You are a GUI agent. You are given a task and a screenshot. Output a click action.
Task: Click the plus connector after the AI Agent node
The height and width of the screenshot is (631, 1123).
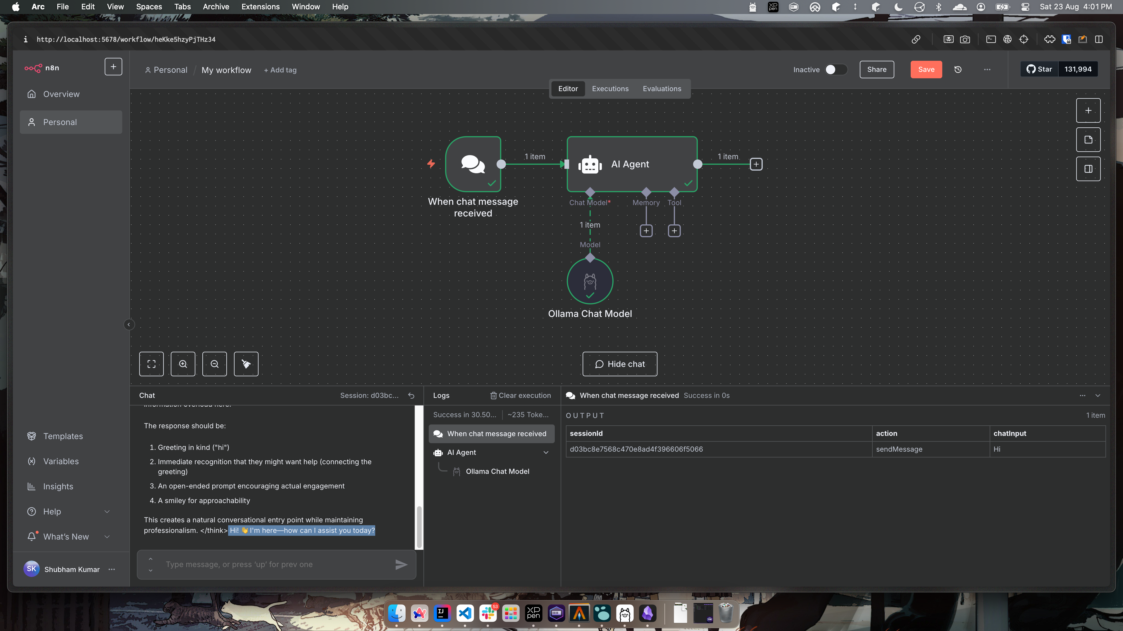(x=756, y=164)
